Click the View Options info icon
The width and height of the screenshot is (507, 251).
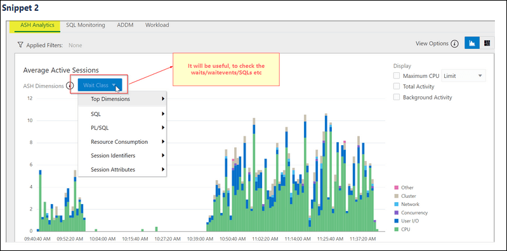pos(454,44)
